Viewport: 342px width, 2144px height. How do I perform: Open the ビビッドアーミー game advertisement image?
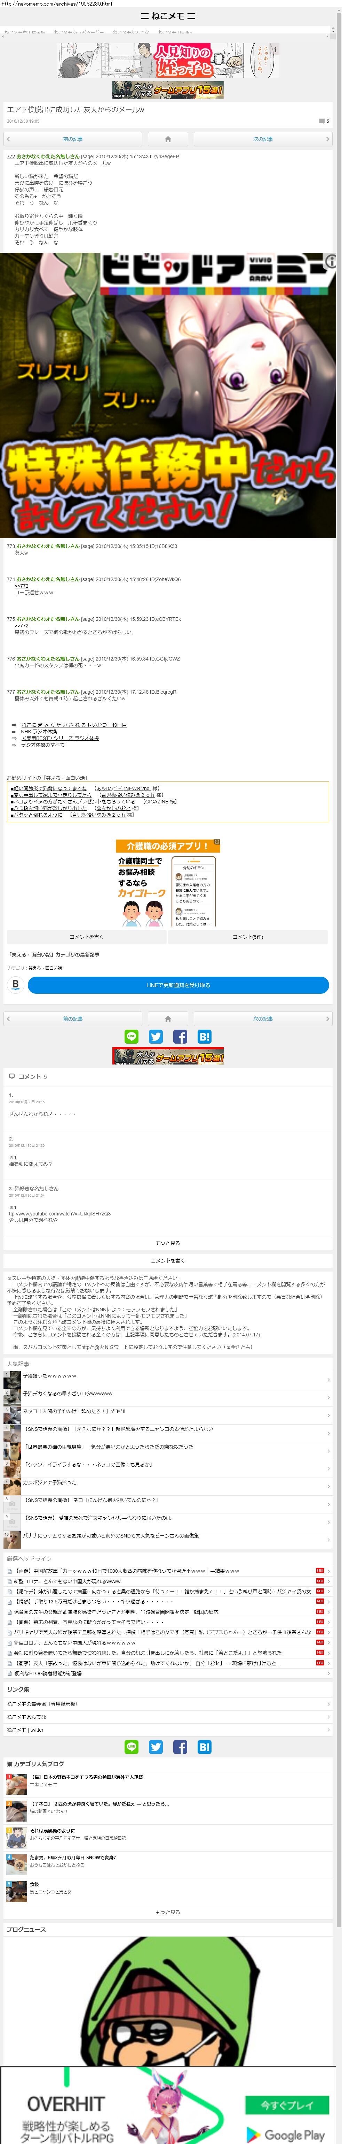[168, 395]
